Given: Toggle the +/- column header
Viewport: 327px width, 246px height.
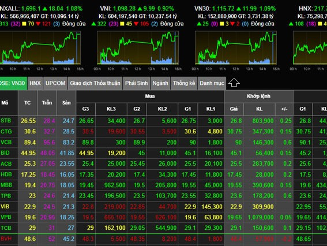Looking at the screenshot, I should tap(284, 109).
